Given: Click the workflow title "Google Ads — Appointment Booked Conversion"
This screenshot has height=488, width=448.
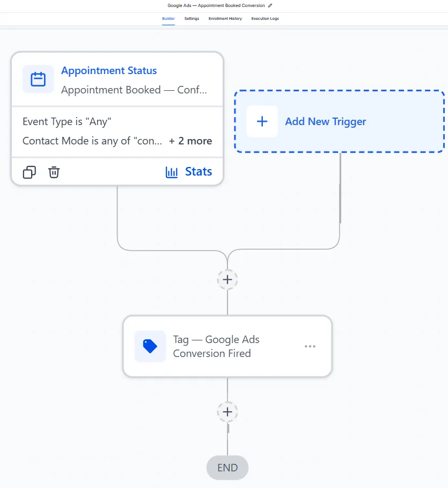Looking at the screenshot, I should [x=216, y=5].
